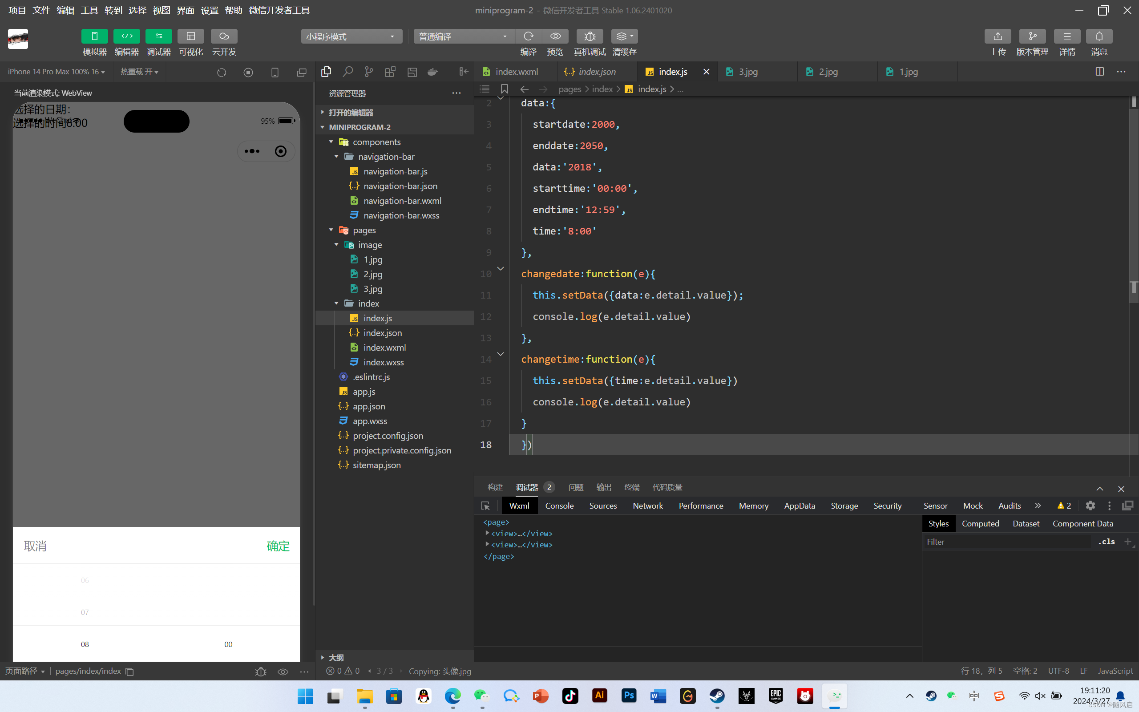Switch to the index.wxml tab
The width and height of the screenshot is (1139, 712).
coord(516,72)
